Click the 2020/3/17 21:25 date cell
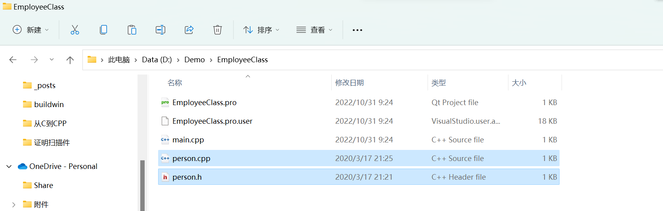Image resolution: width=663 pixels, height=211 pixels. click(364, 158)
